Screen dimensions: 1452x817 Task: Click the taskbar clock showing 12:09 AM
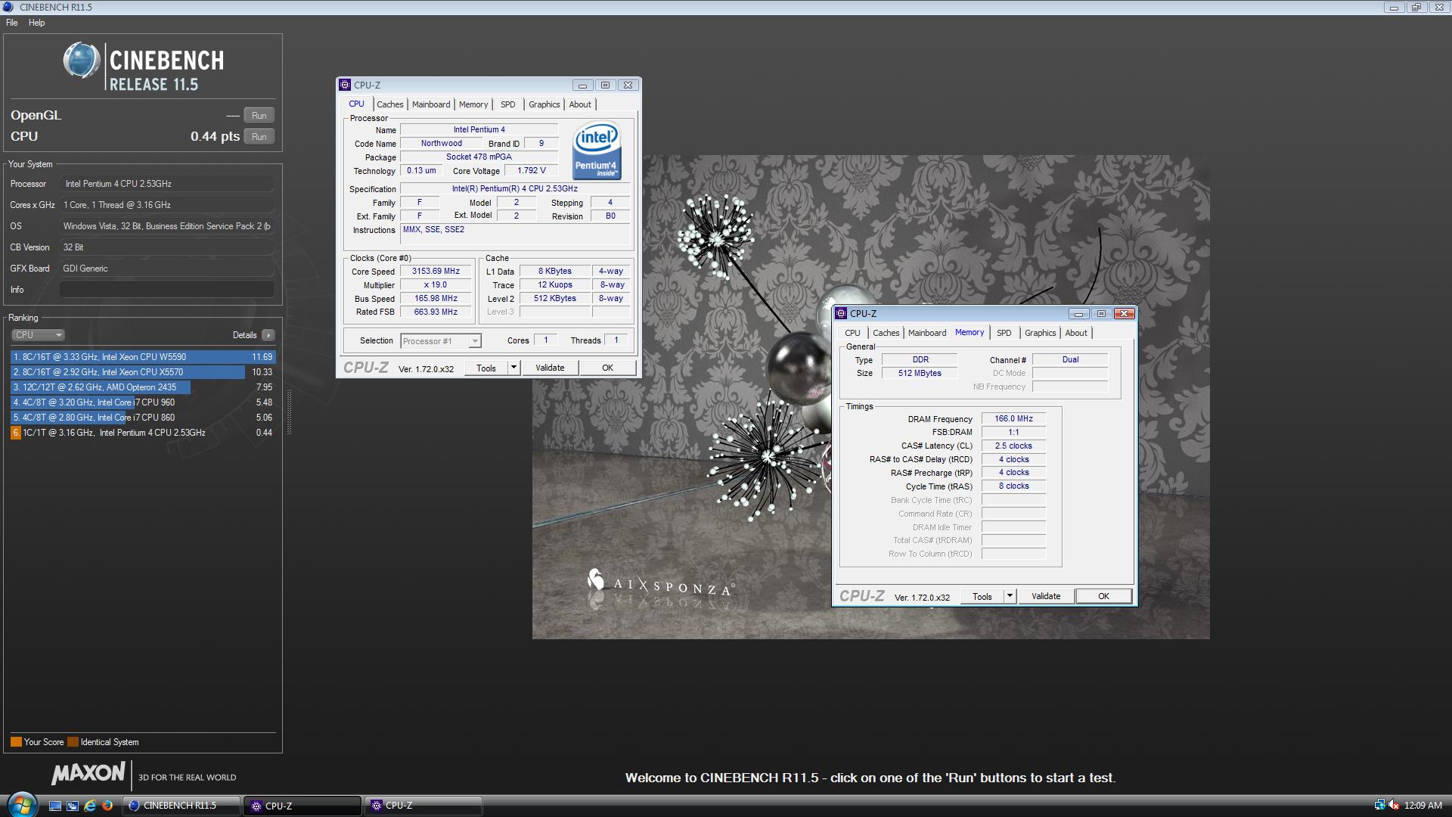click(1423, 806)
